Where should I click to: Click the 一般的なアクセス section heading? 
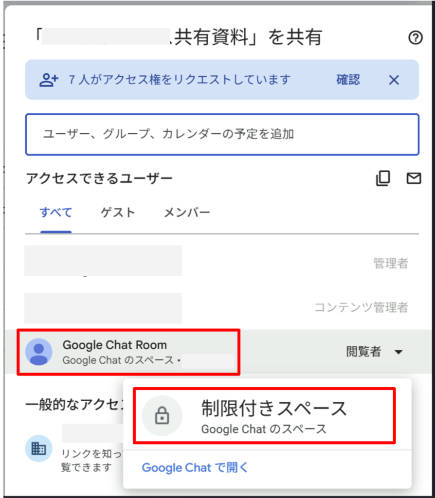(74, 405)
